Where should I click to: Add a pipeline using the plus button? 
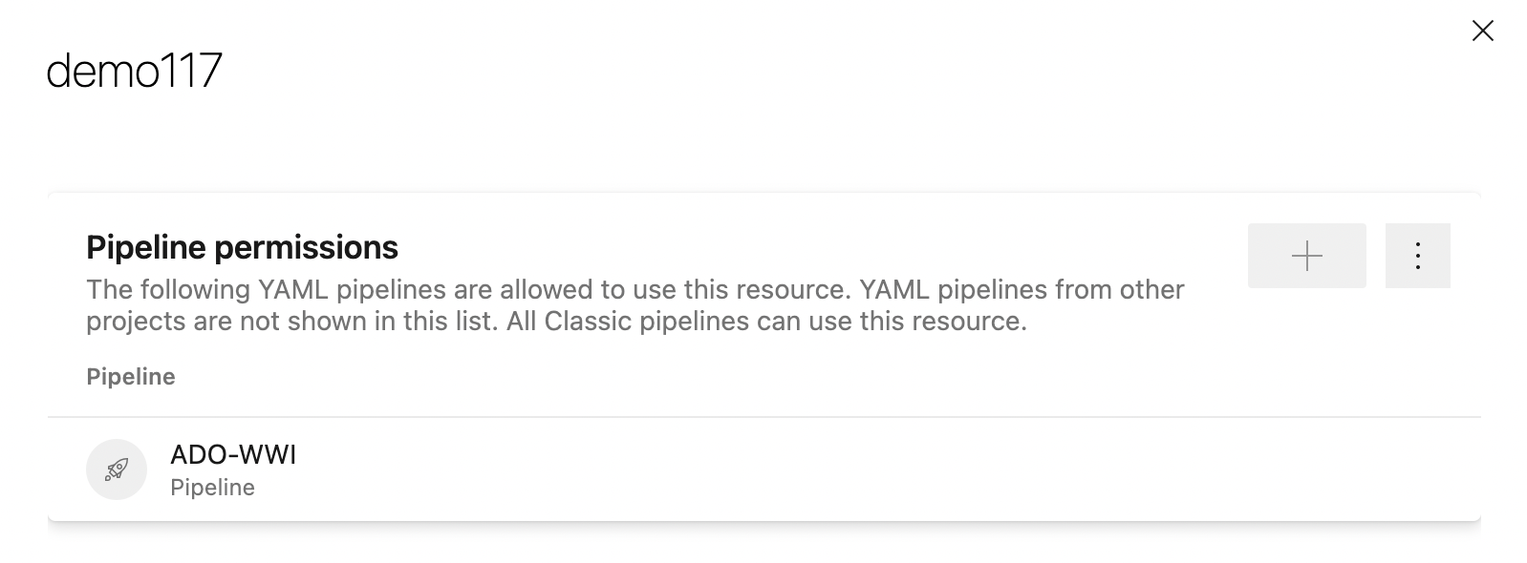point(1306,256)
